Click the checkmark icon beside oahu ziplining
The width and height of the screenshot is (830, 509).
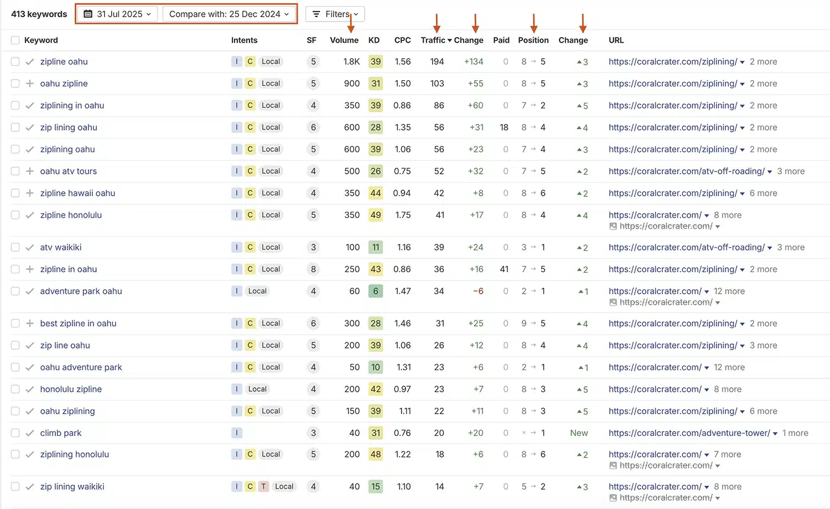30,411
